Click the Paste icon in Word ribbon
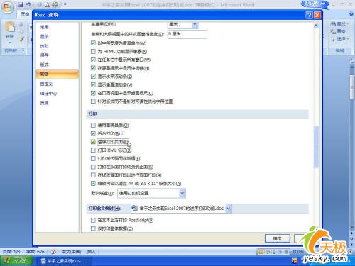355x266 pixels. point(10,27)
